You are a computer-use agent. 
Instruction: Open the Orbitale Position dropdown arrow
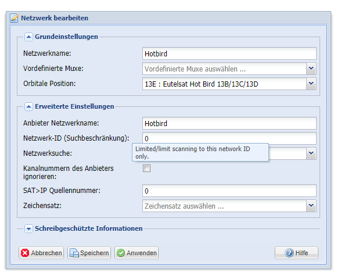[x=311, y=84]
